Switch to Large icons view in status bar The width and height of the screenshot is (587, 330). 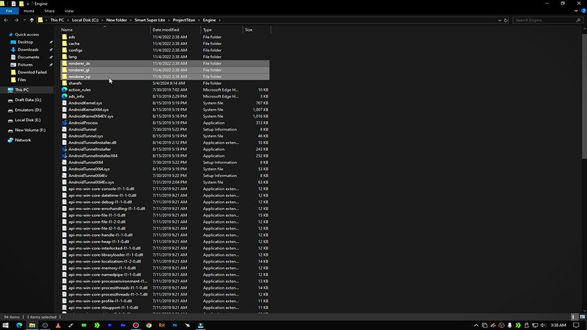point(582,317)
